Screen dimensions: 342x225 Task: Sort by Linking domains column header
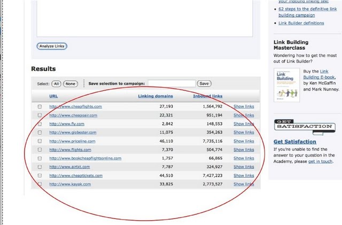(x=156, y=96)
